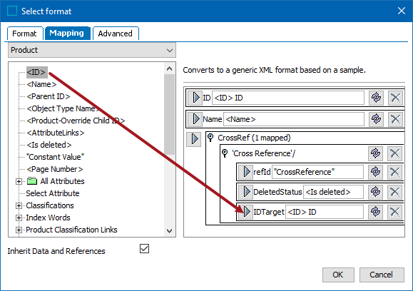Viewport: 413px width, 291px height.
Task: Click the transform icon on the ID row
Action: (x=376, y=98)
